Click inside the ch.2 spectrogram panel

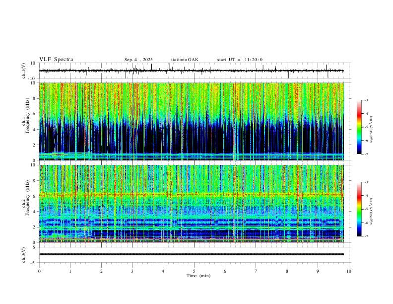[x=191, y=204]
